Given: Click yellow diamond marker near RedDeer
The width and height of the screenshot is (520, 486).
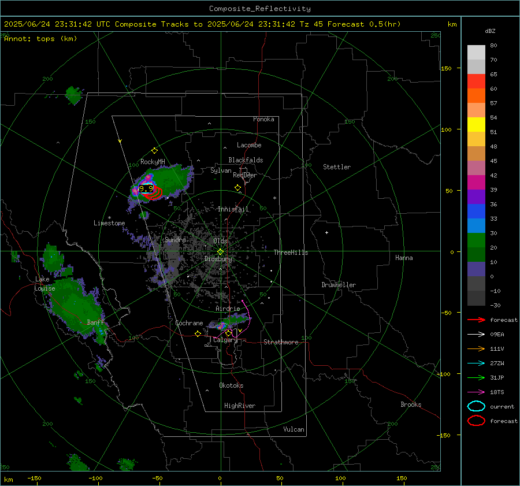Looking at the screenshot, I should [237, 188].
